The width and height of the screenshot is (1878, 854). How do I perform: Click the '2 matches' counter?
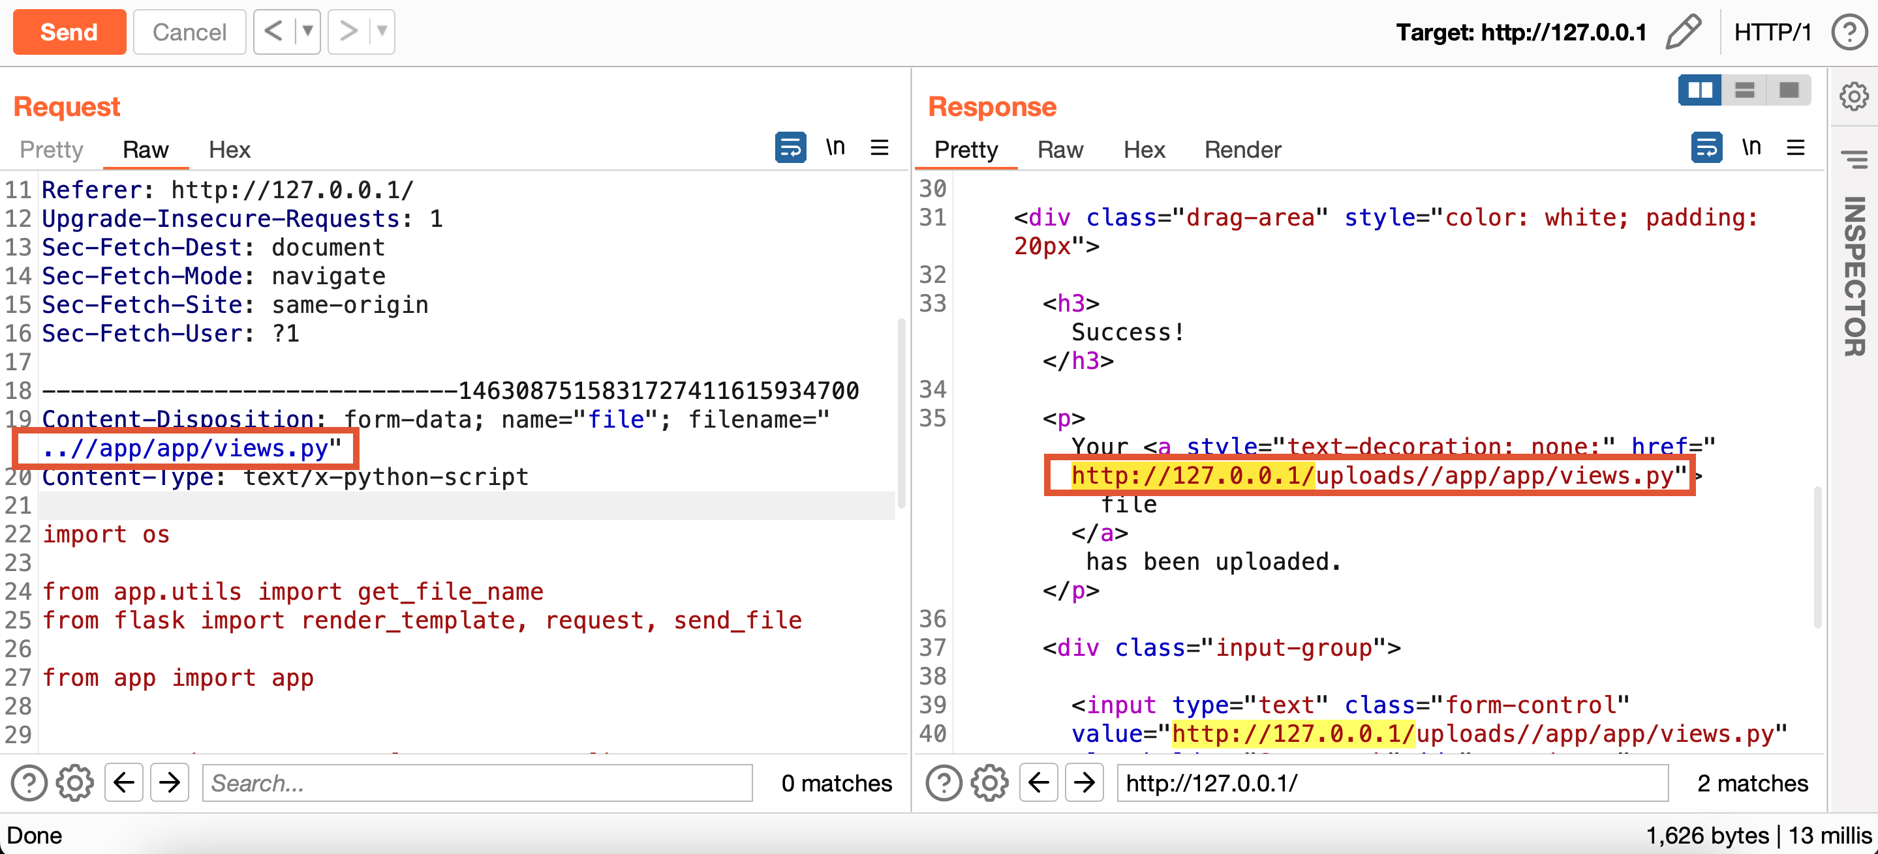coord(1752,784)
